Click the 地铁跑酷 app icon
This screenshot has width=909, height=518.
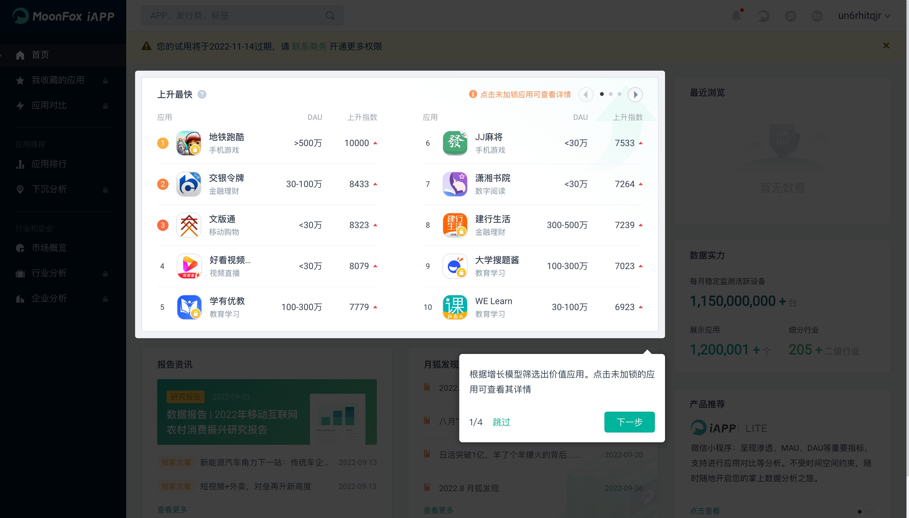pyautogui.click(x=189, y=143)
